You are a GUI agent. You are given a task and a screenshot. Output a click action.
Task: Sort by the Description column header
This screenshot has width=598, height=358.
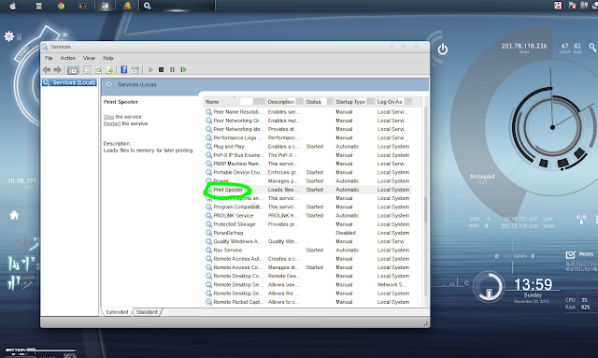[284, 102]
